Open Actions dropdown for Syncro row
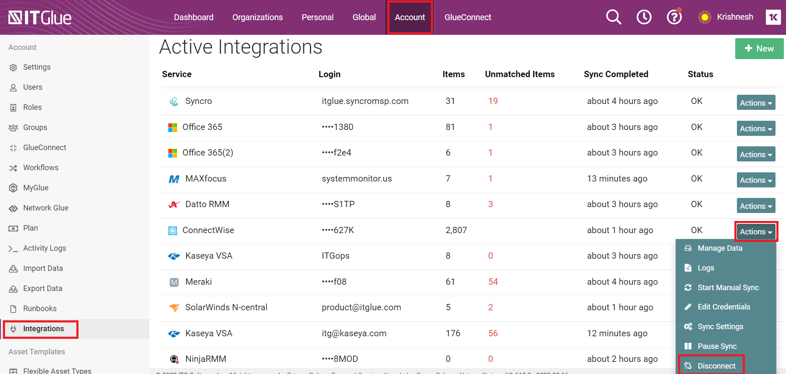 (756, 103)
